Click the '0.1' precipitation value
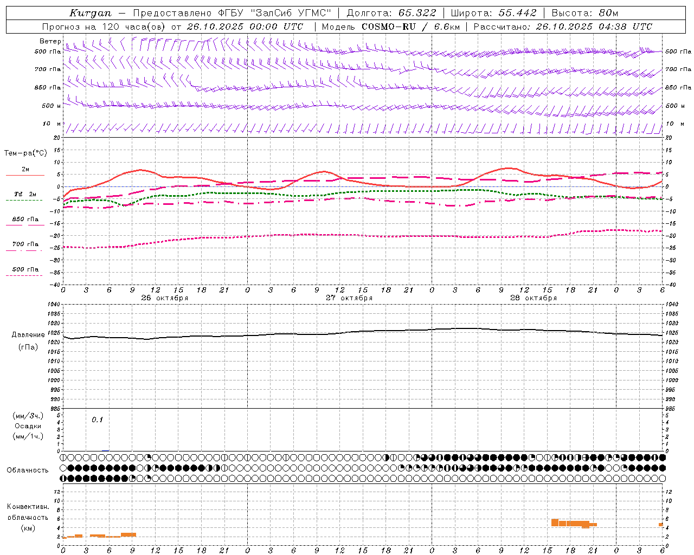The width and height of the screenshot is (694, 555). (97, 420)
